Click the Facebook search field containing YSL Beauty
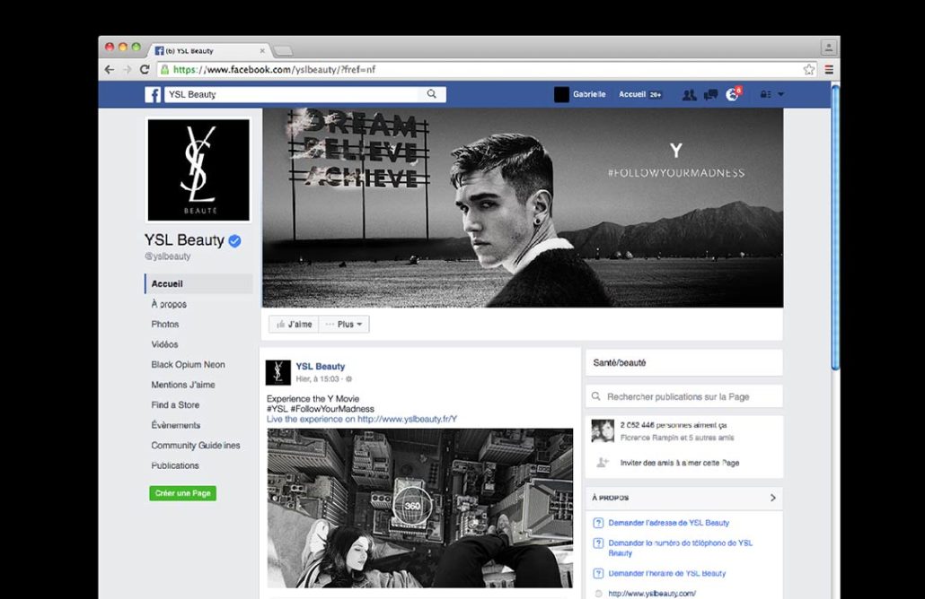 292,94
